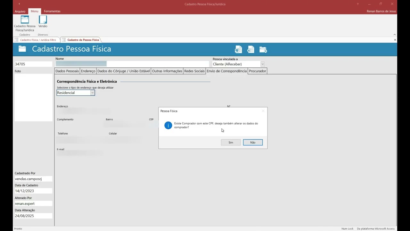Select the Cadastro de Pessoa Física document tab
Viewport: 410px width, 231px height.
click(81, 40)
